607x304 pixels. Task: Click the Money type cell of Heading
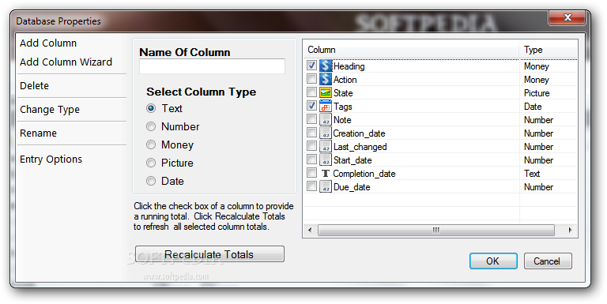pyautogui.click(x=537, y=66)
